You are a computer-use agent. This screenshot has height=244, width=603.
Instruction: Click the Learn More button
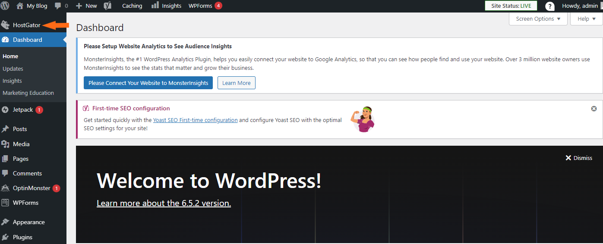pyautogui.click(x=237, y=83)
